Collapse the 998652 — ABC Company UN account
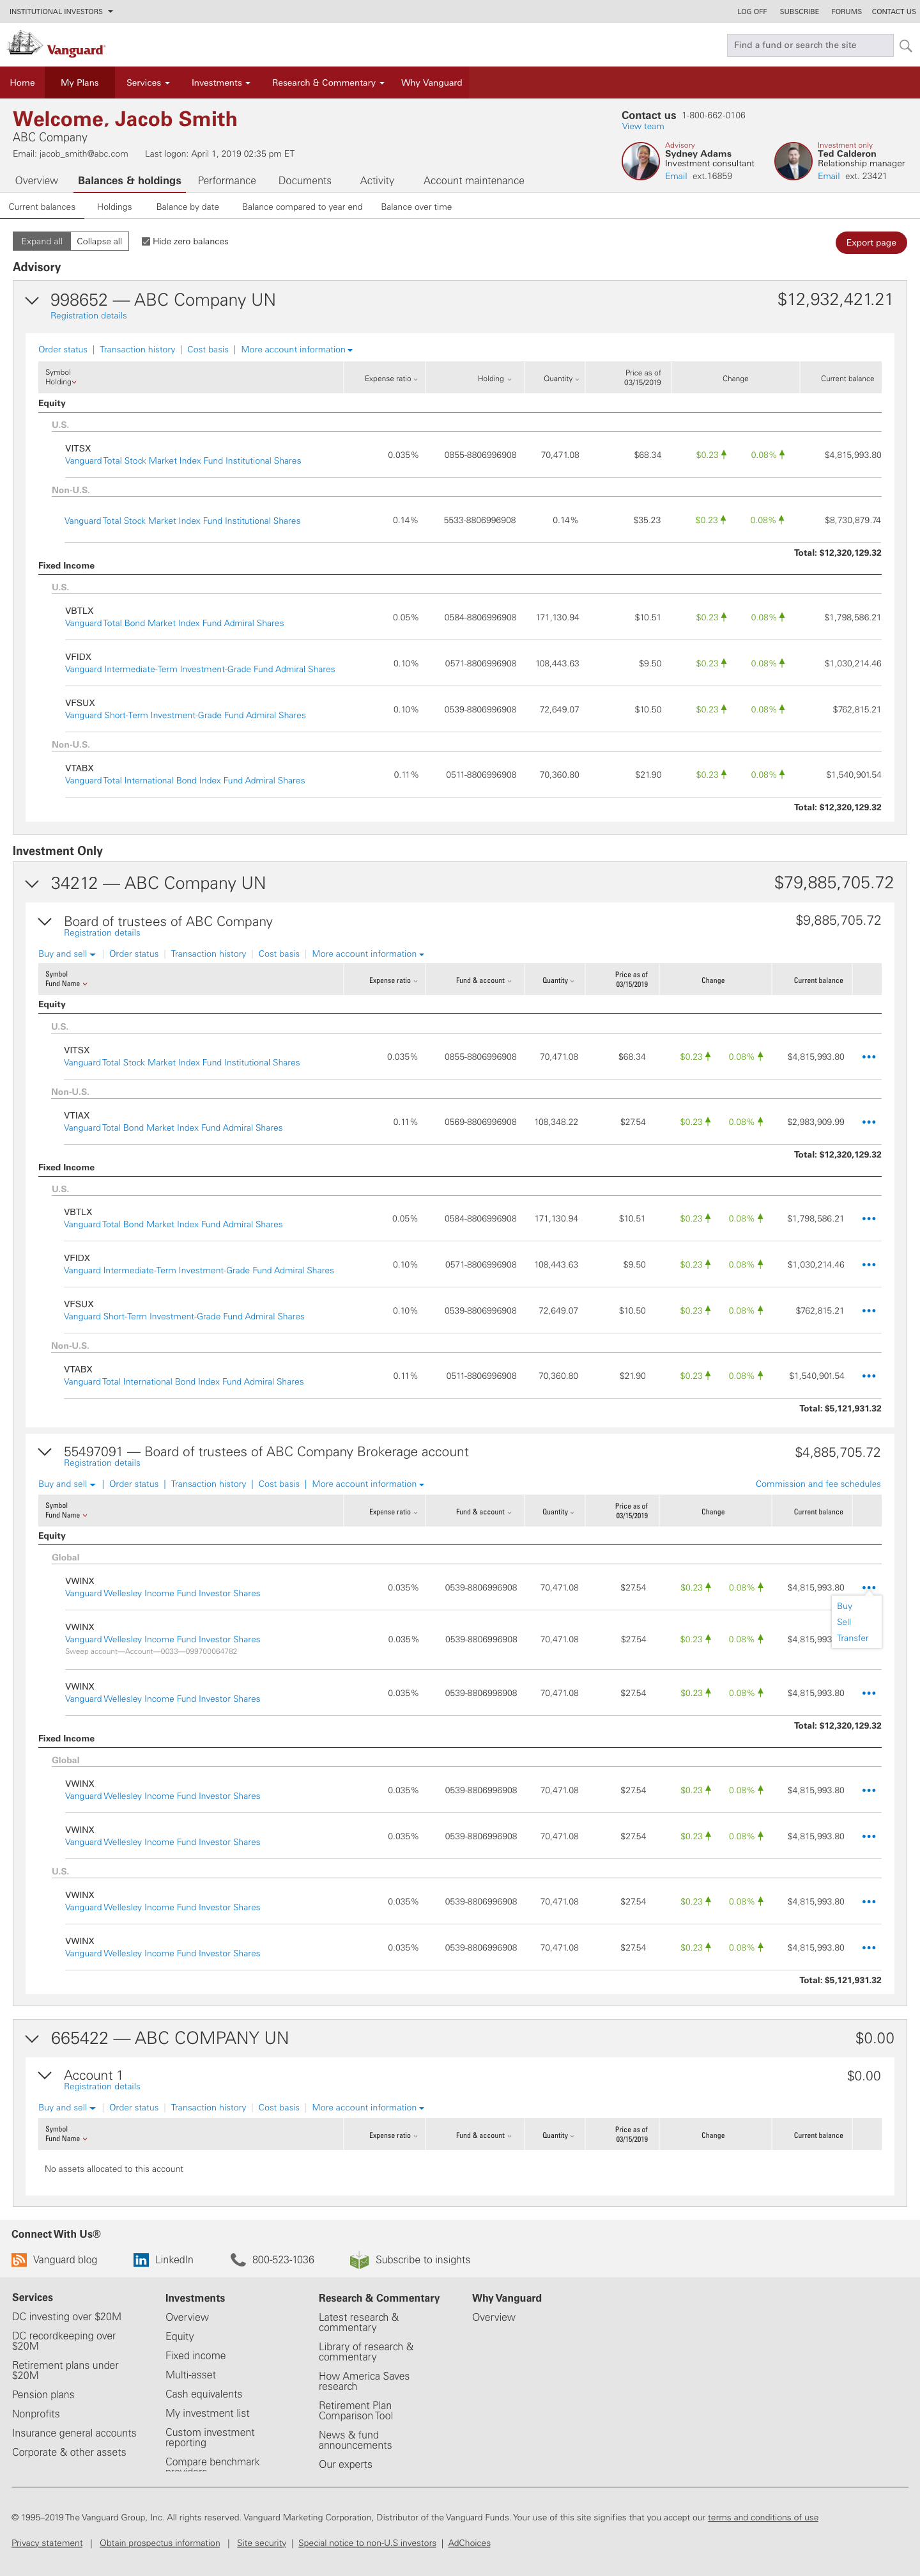 point(32,300)
